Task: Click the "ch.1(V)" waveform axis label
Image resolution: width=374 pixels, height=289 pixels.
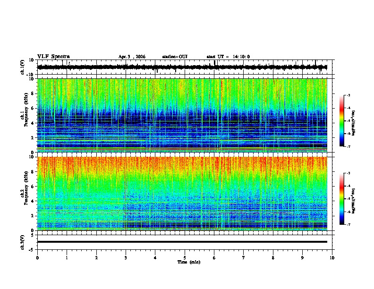Action: pyautogui.click(x=23, y=67)
